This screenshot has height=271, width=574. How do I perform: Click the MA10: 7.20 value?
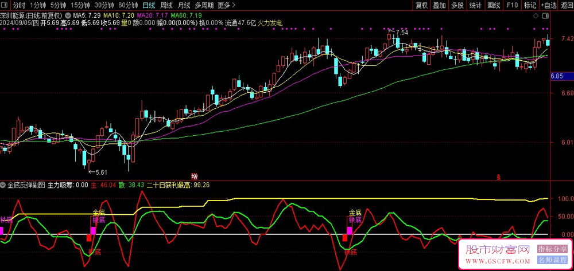[x=119, y=15]
